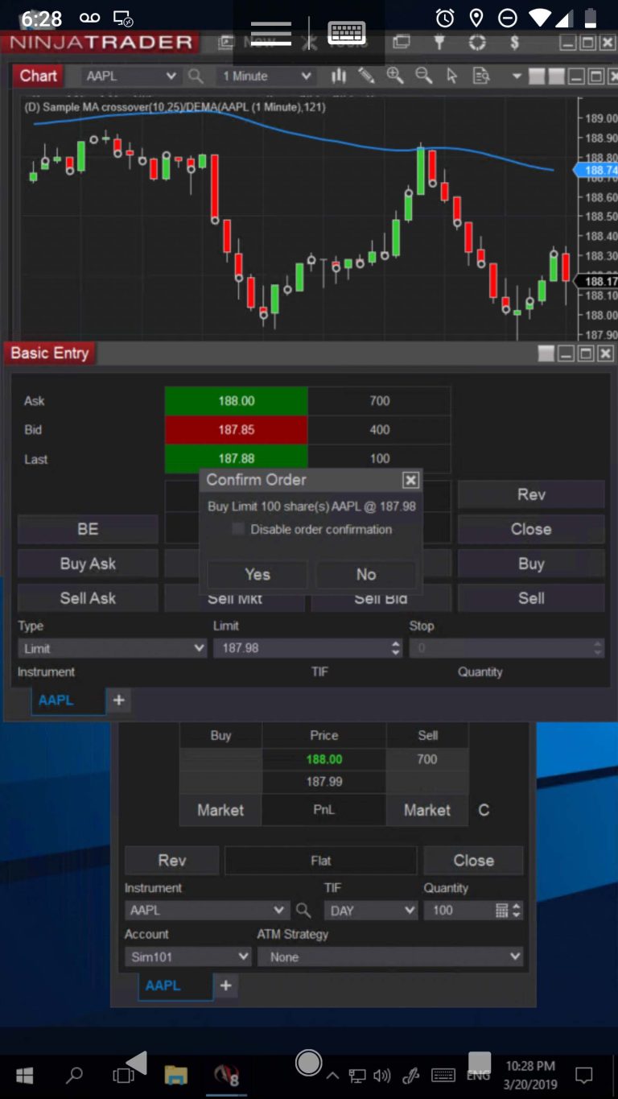Open the volume tray icon
Viewport: 618px width, 1099px height.
[382, 1075]
